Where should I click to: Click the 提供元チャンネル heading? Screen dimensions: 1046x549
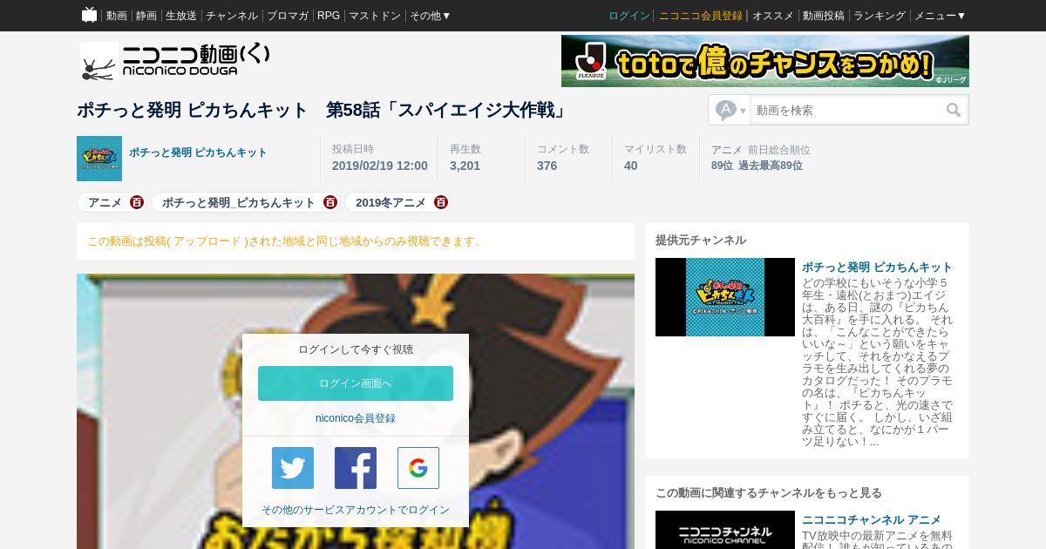coord(701,240)
